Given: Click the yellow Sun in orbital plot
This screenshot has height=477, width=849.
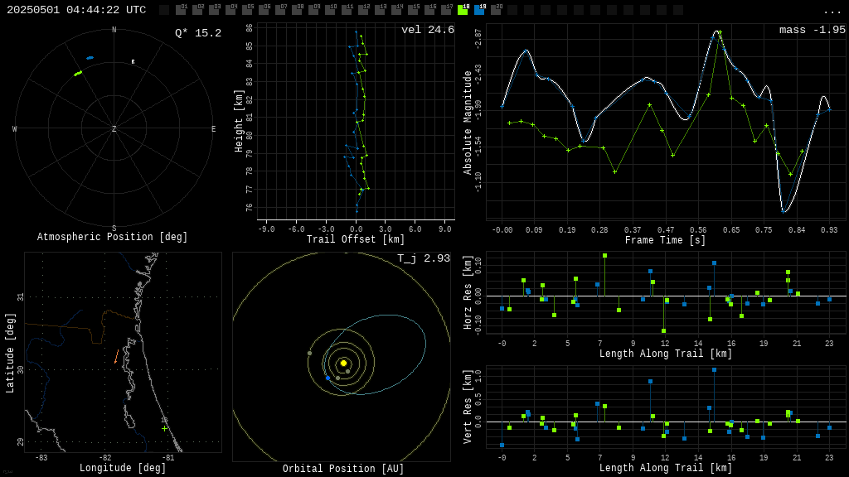Looking at the screenshot, I should pos(343,363).
